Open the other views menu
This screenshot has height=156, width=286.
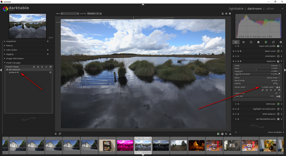coord(270,9)
